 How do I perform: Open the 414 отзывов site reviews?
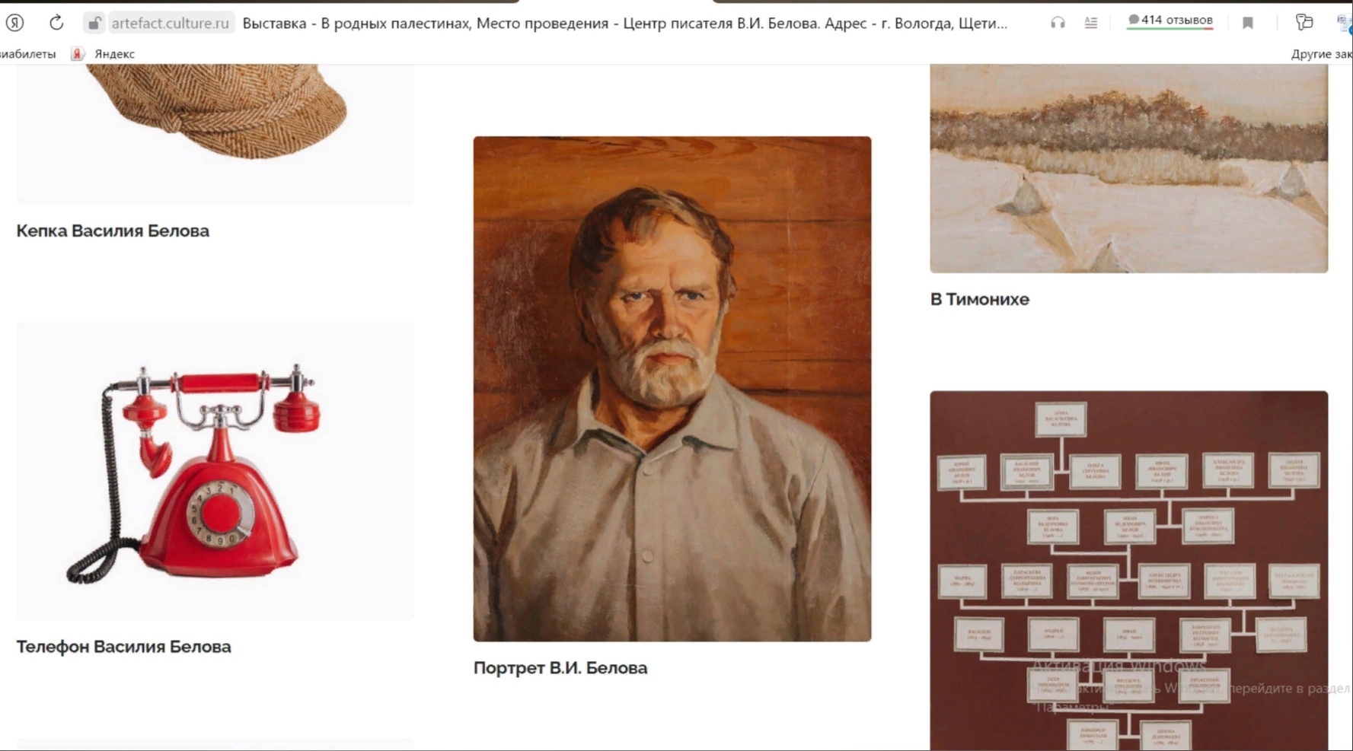point(1170,21)
